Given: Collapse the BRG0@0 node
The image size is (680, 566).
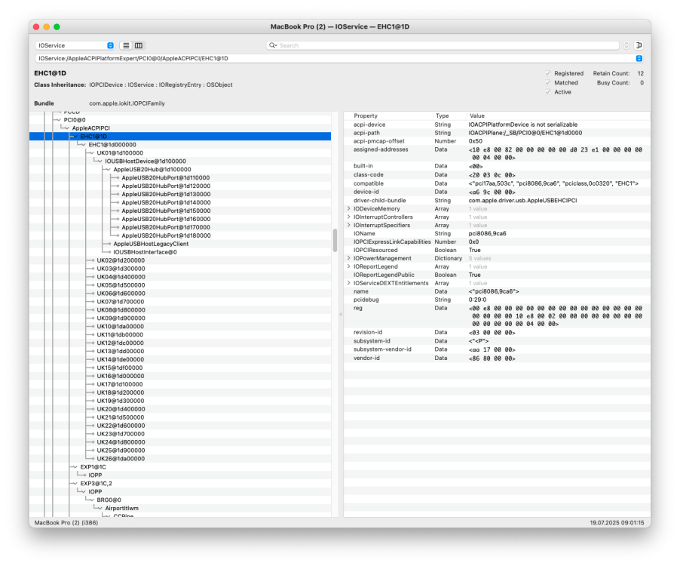Looking at the screenshot, I should pos(91,500).
